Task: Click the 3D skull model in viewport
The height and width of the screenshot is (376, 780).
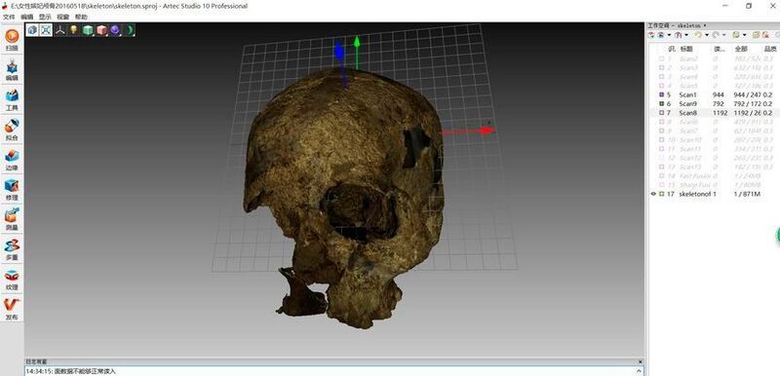Action: pos(343,199)
